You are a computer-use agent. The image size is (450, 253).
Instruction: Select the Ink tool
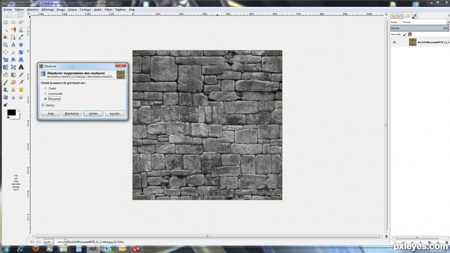(x=6, y=90)
